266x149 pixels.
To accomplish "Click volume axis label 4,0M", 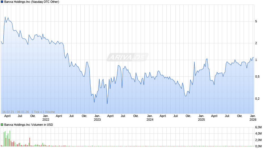I will click(258, 133).
